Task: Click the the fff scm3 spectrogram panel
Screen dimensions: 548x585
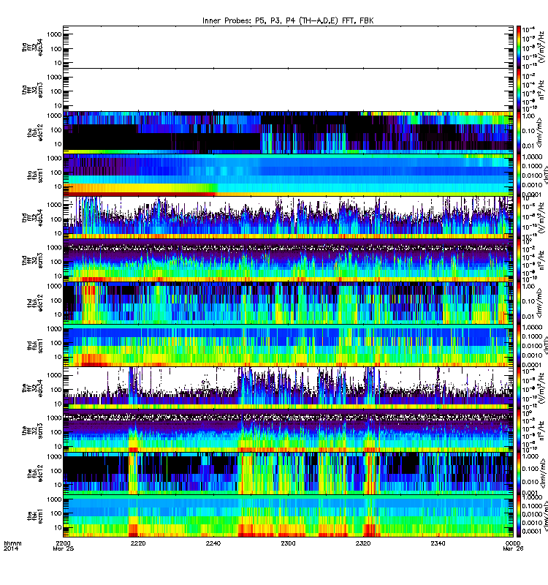Action: click(x=288, y=431)
